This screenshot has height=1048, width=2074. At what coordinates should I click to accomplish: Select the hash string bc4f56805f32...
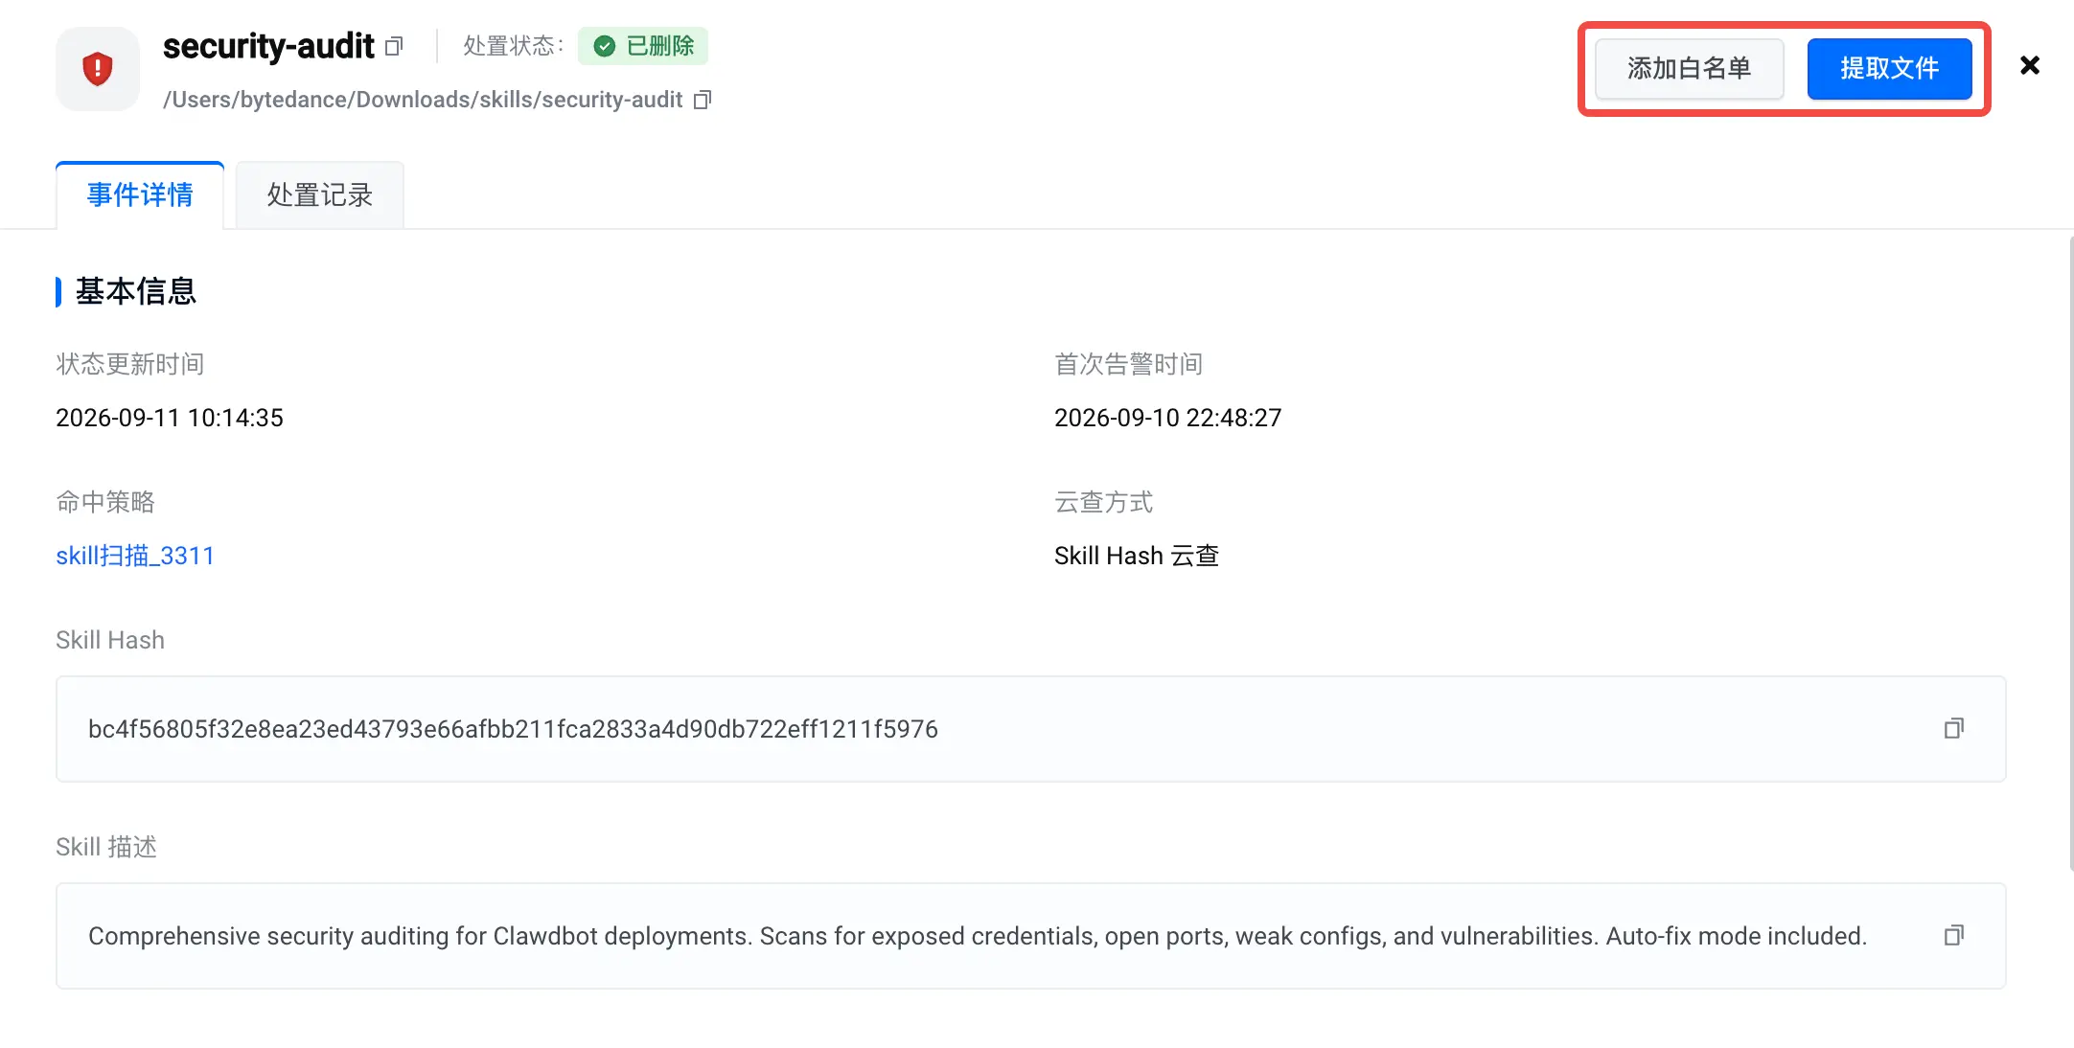[513, 729]
